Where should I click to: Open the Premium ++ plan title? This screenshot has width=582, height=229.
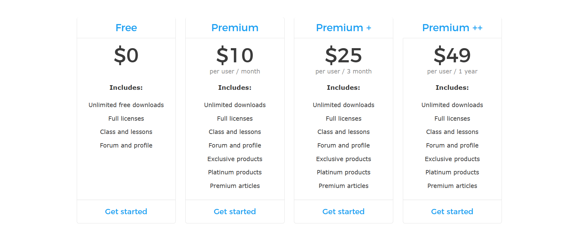point(452,28)
